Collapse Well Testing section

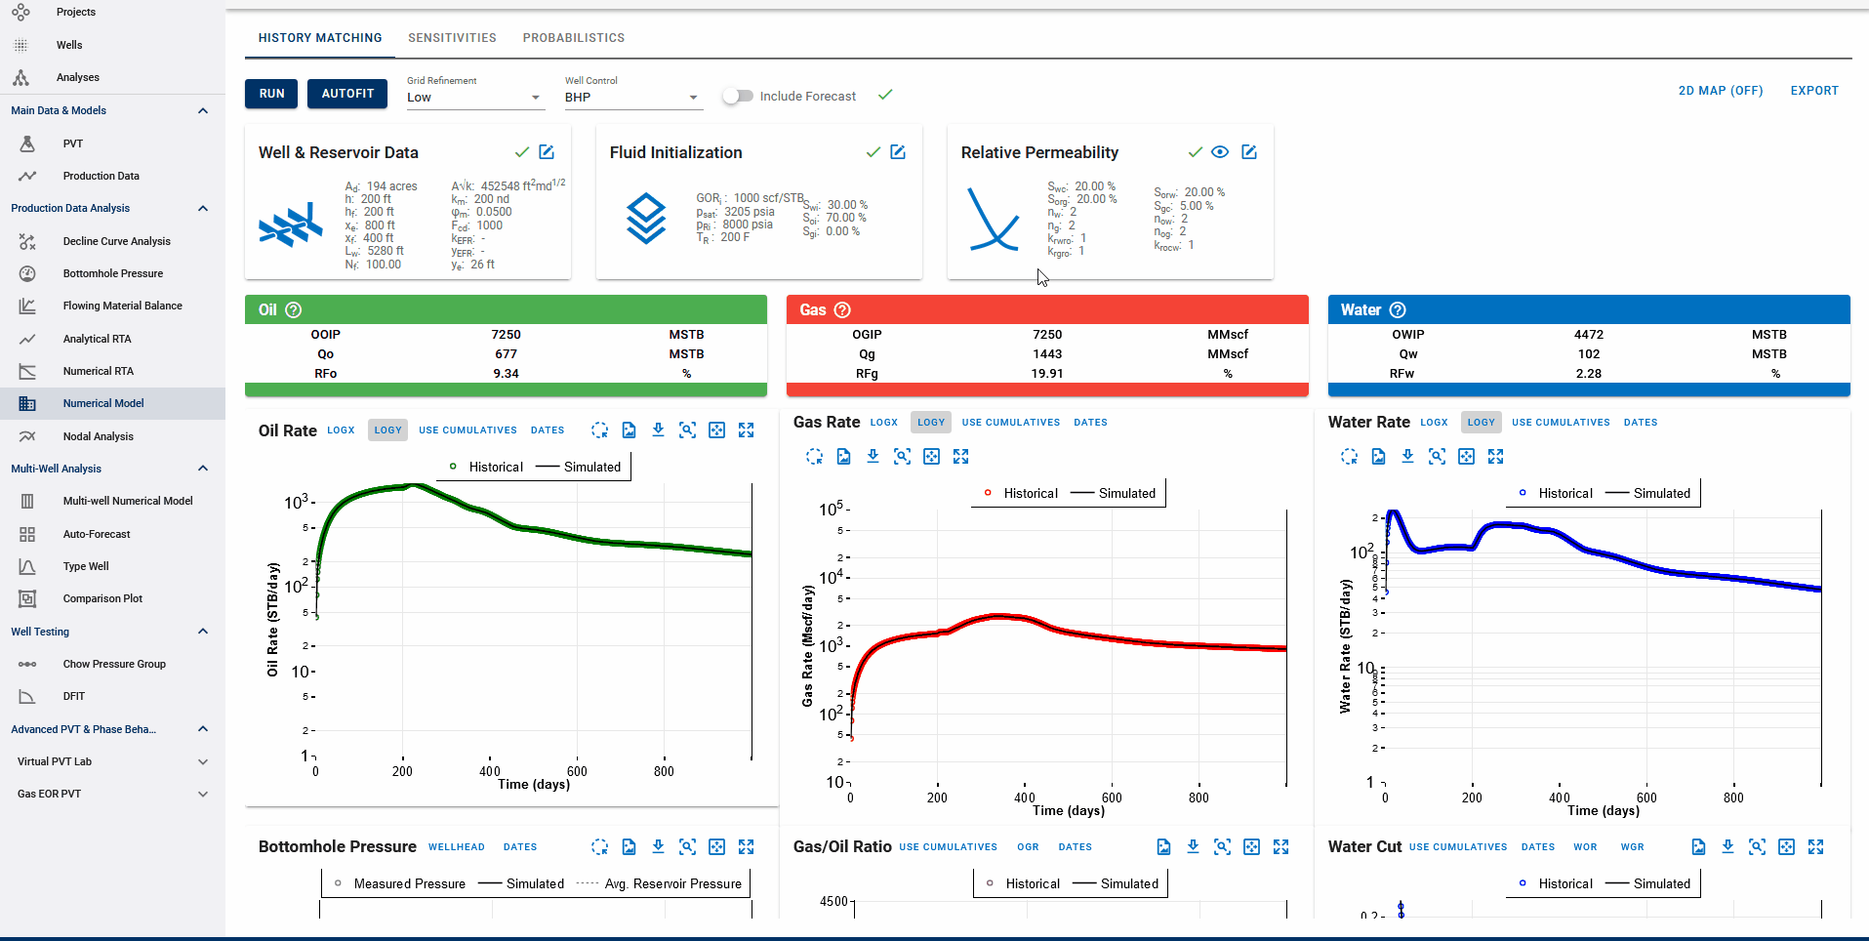[x=203, y=632]
